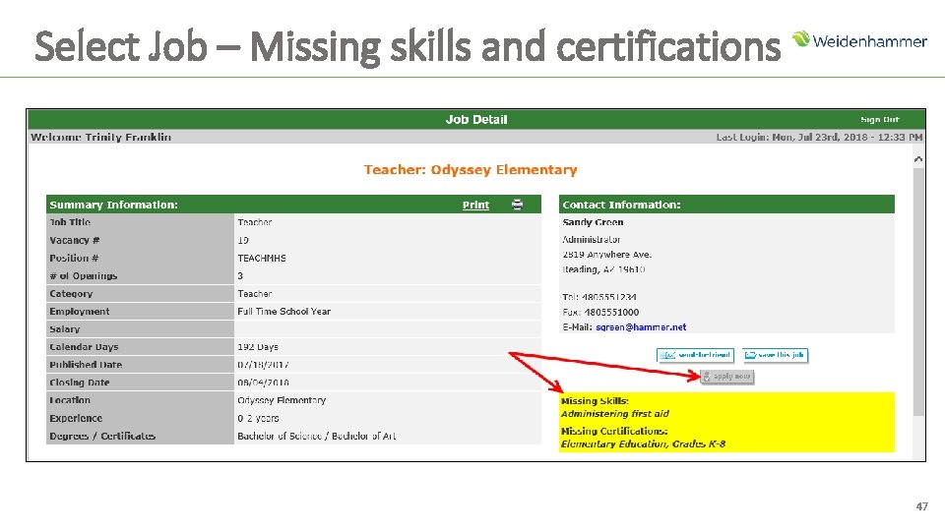Click the Sign Out link
Image resolution: width=945 pixels, height=531 pixels.
[x=879, y=120]
